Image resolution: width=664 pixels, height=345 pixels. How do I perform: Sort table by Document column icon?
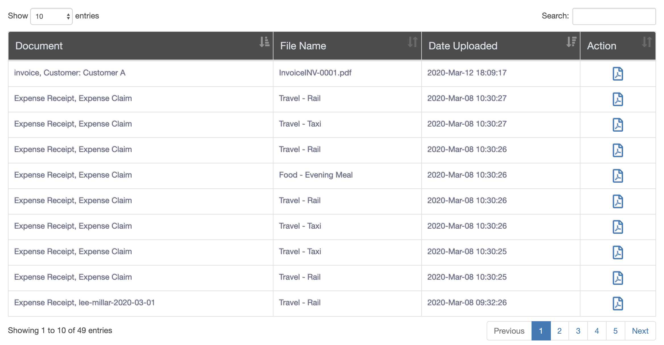[x=264, y=42]
